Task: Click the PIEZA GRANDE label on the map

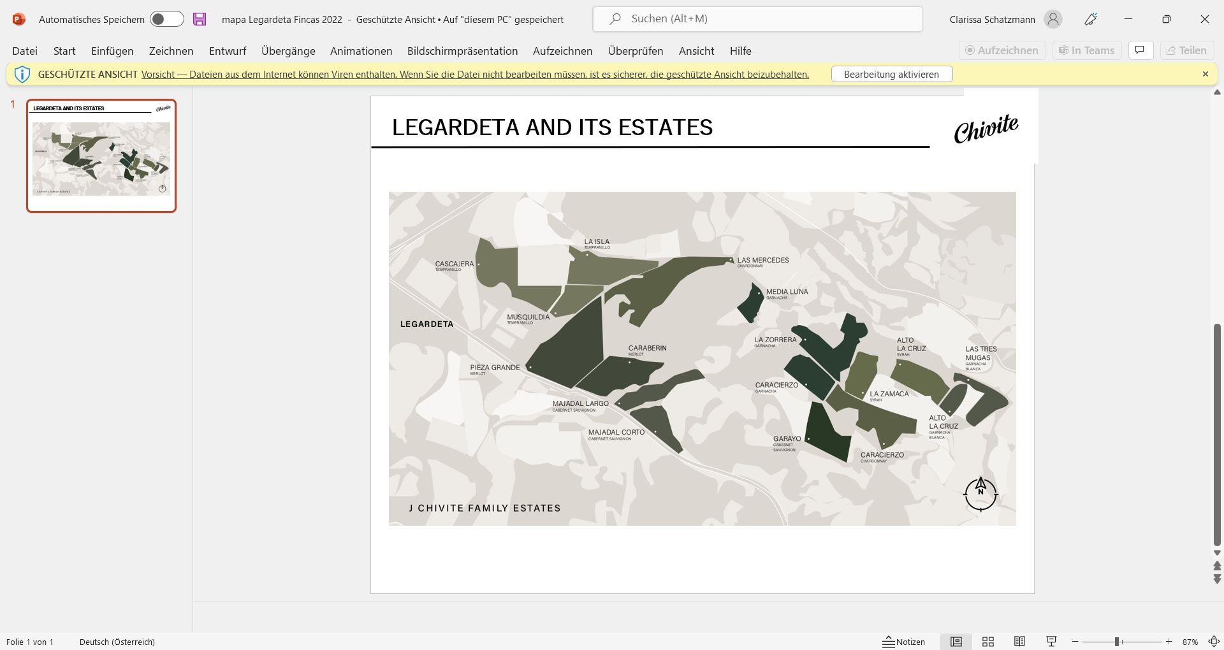Action: click(495, 368)
